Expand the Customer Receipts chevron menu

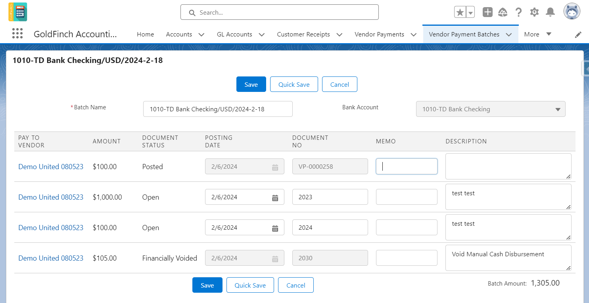tap(340, 34)
